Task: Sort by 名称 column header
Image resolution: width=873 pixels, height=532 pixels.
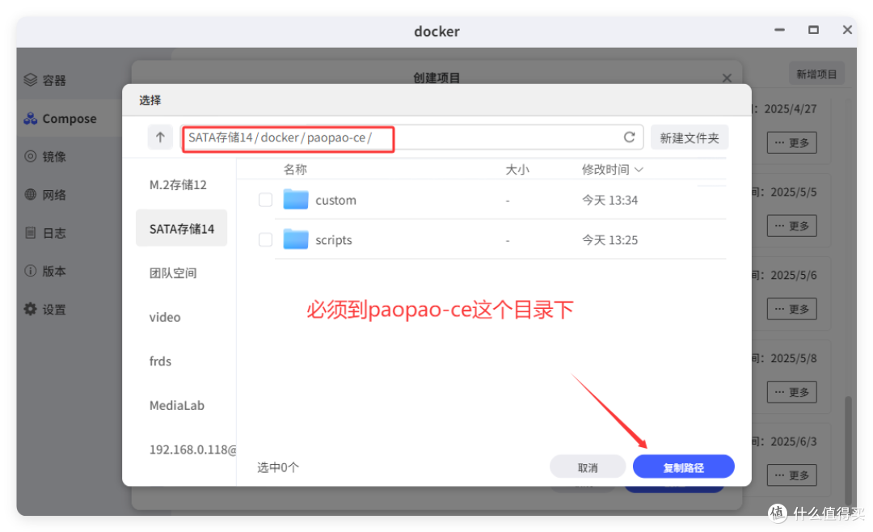Action: [x=295, y=169]
